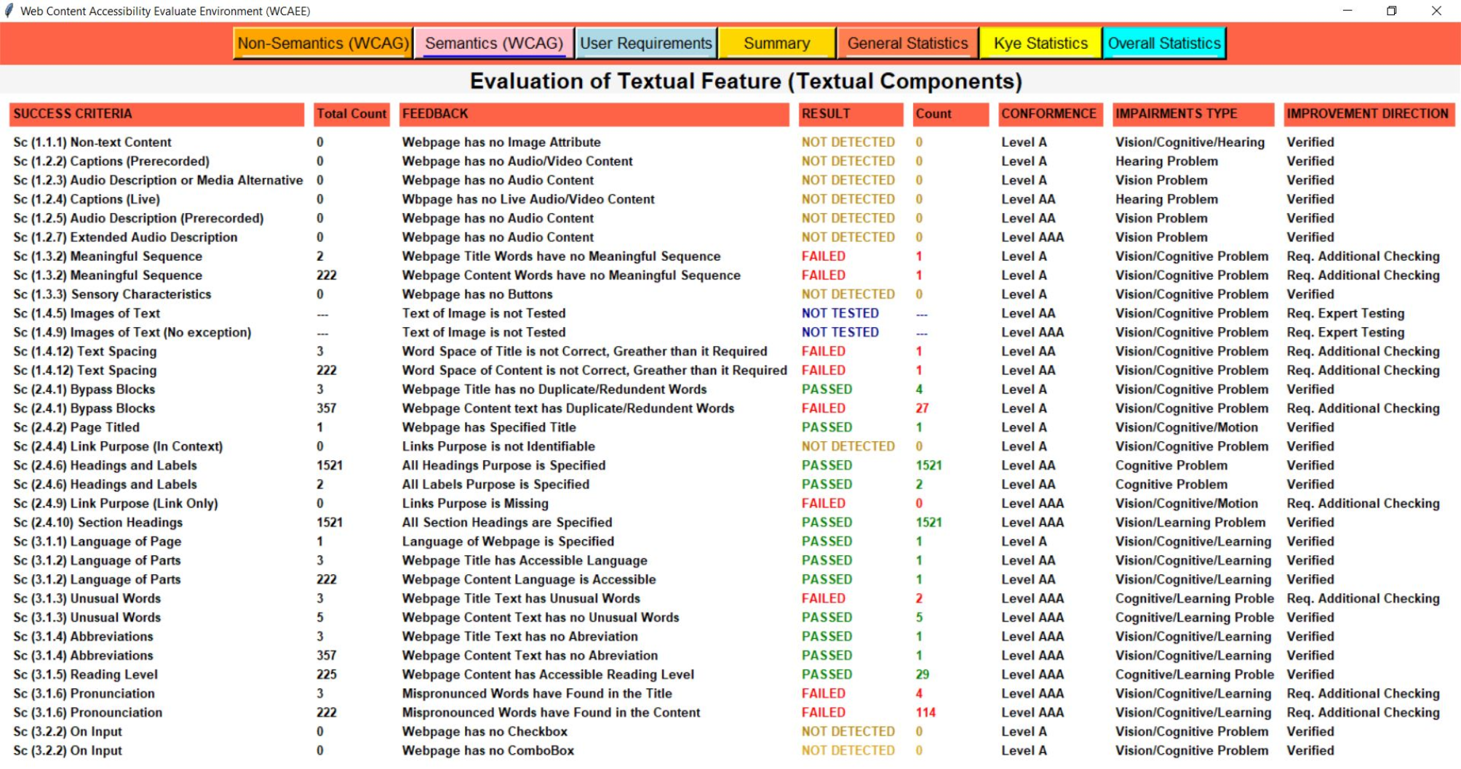Select feedback 'Webpage has no Buttons'
Viewport: 1461px width, 769px height.
[477, 294]
